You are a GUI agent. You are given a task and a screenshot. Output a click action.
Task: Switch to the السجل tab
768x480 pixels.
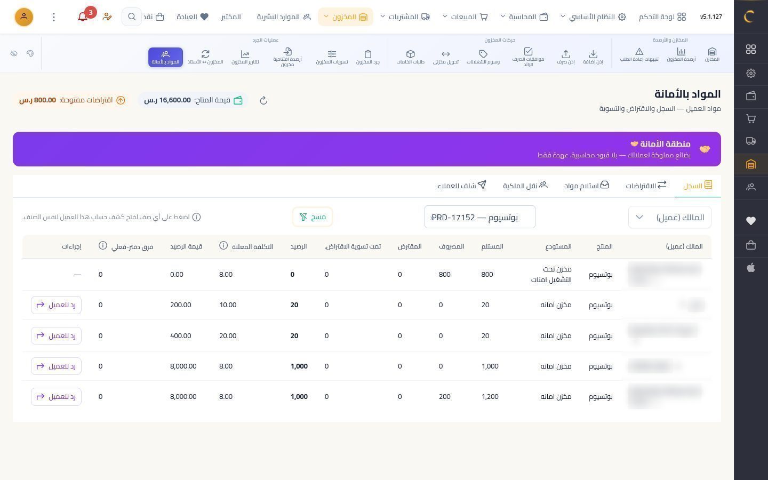(x=698, y=186)
